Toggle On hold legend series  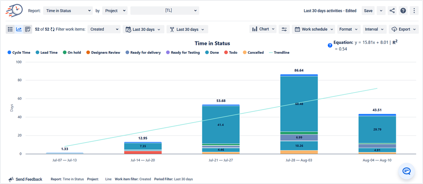pyautogui.click(x=72, y=52)
